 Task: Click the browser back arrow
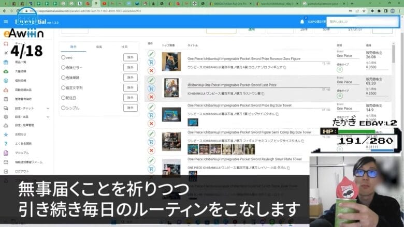[4, 11]
